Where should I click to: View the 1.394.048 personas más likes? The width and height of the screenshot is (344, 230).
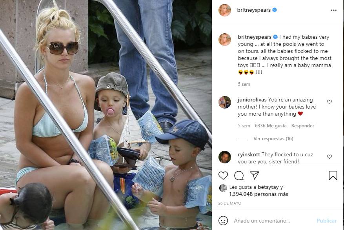(x=258, y=194)
